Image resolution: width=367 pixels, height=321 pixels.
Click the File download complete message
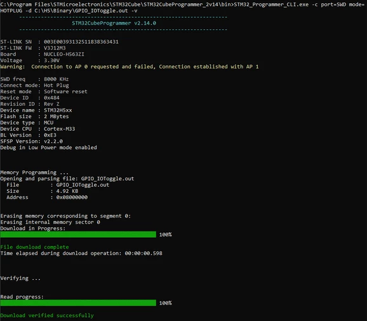(35, 247)
